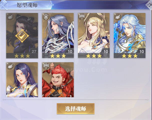
Task: Click the wing icon on ice-blue-haired card
Action: (118, 17)
